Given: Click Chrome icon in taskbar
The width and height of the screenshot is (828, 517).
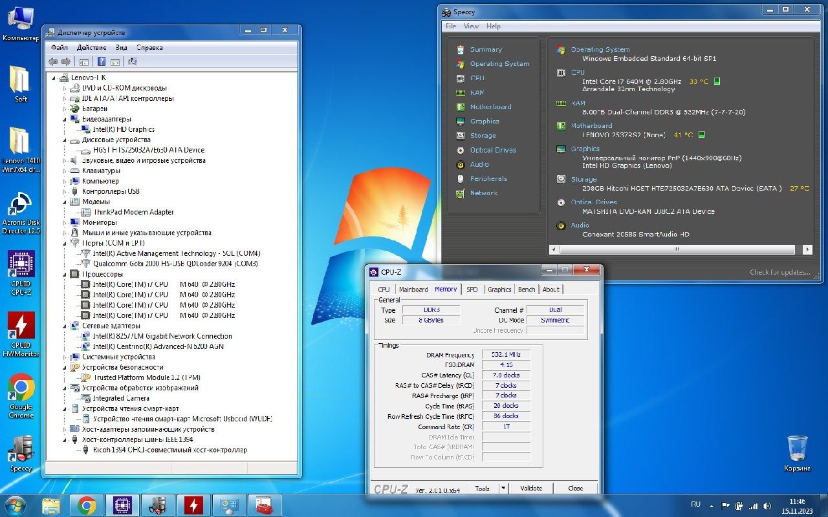Looking at the screenshot, I should click(x=87, y=505).
